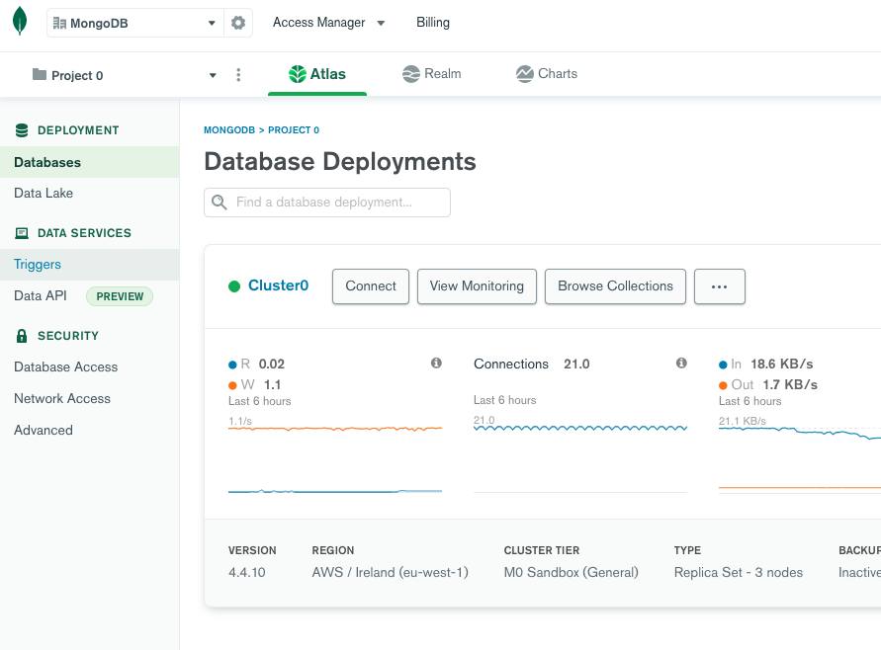881x650 pixels.
Task: Open the Cluster0 more options menu
Action: (x=719, y=286)
